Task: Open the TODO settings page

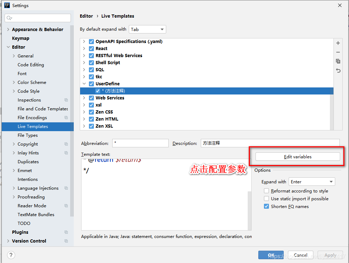Action: point(24,224)
